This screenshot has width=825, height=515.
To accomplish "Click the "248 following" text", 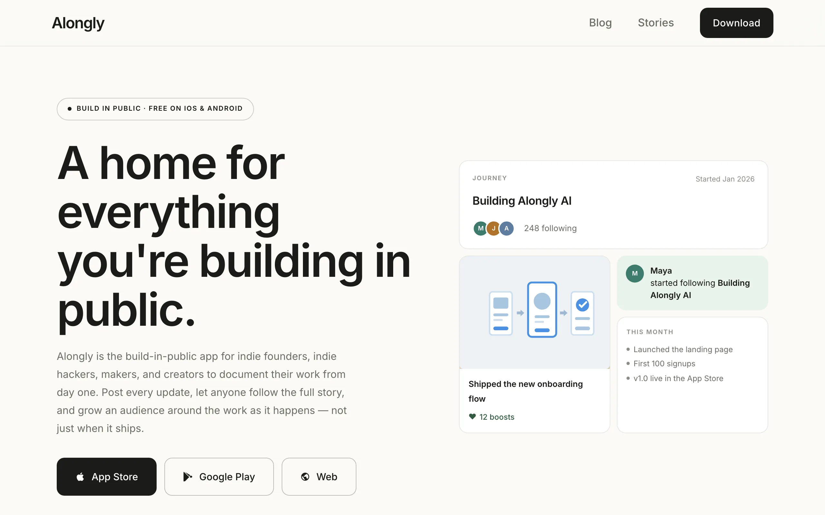I will click(x=550, y=228).
